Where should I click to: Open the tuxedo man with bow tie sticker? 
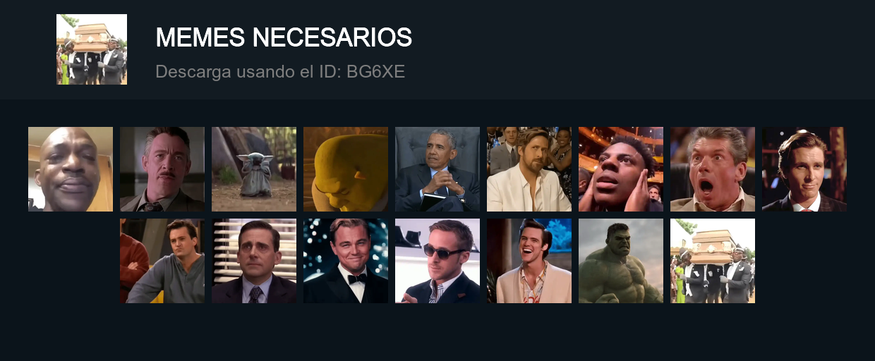pos(346,261)
